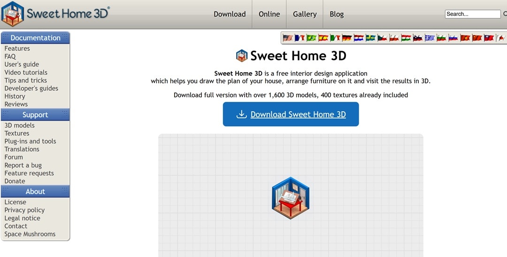Choose the China flag language
Screen dimensions: 507x257
477,38
